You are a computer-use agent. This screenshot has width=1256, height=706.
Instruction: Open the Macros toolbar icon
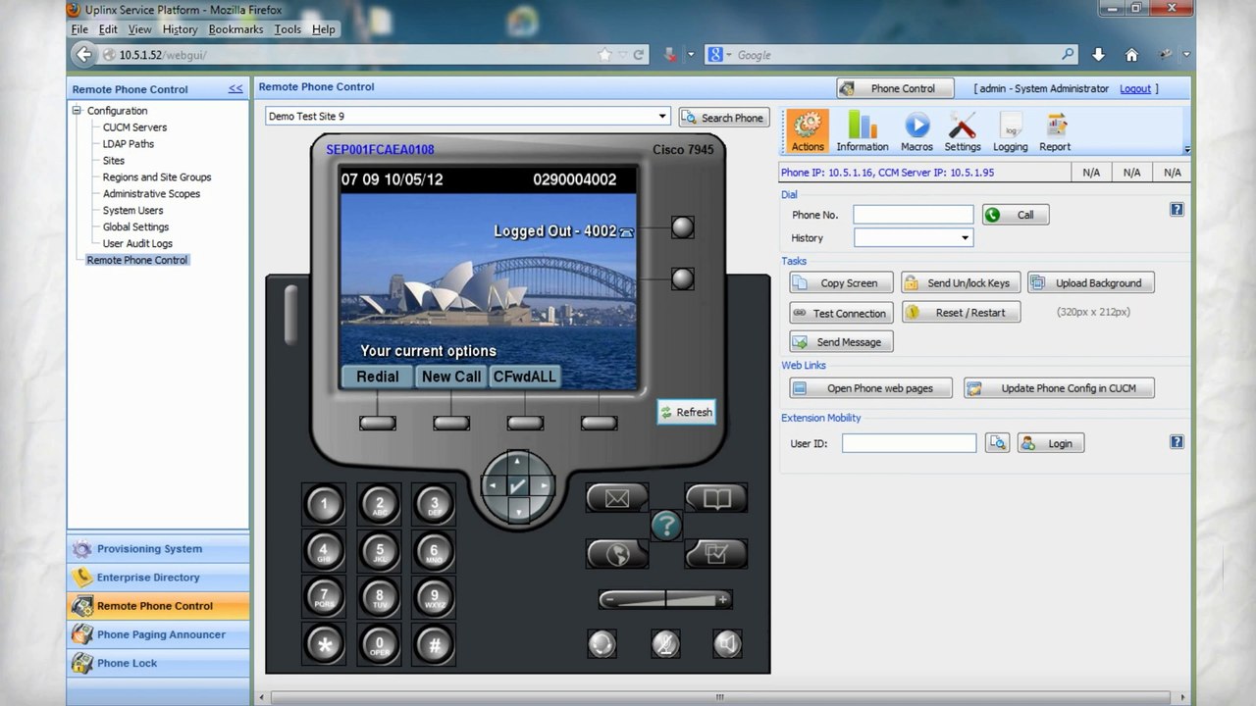tap(916, 131)
